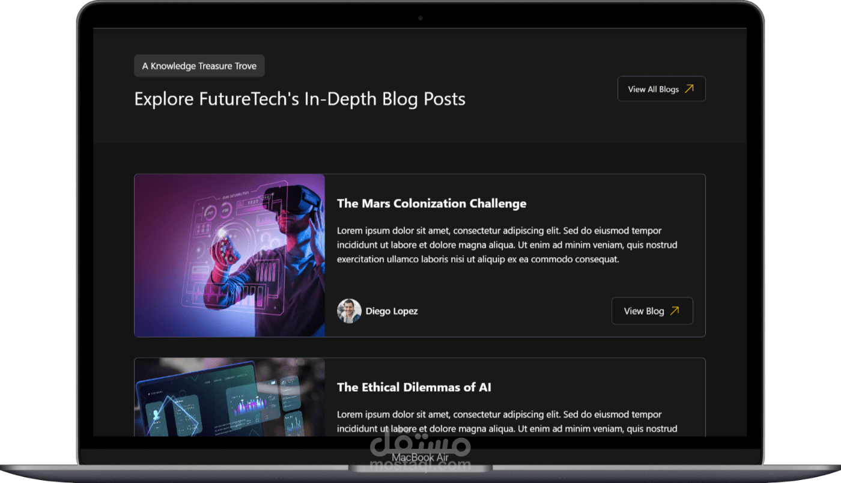
Task: Click the dashboard tablet thumbnail image
Action: click(229, 397)
